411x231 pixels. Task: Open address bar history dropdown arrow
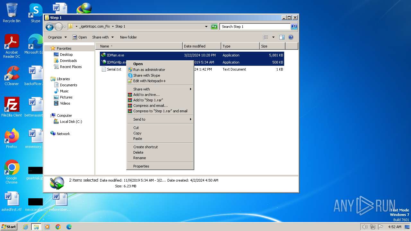[206, 27]
